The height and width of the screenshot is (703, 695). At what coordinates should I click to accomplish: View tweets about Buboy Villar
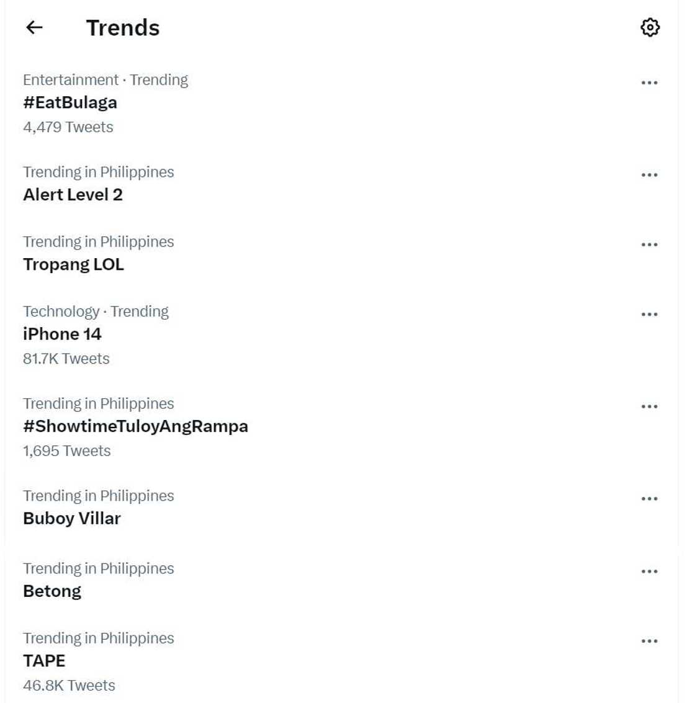(x=72, y=518)
